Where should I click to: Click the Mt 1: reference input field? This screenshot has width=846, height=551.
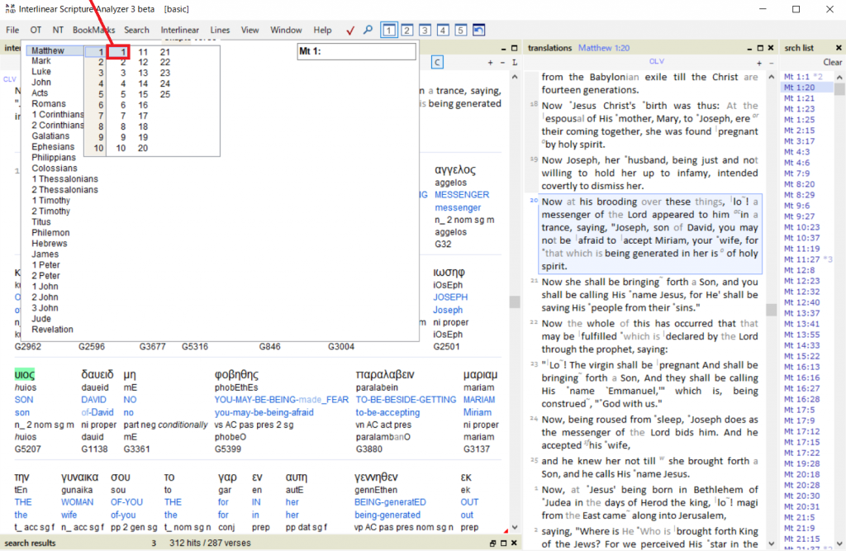[x=357, y=51]
